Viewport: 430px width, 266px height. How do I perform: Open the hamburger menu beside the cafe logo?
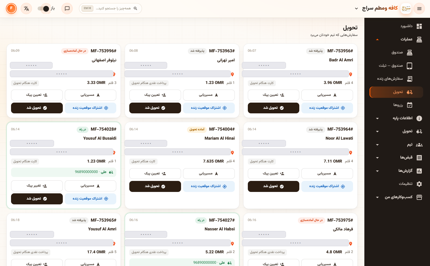(419, 8)
